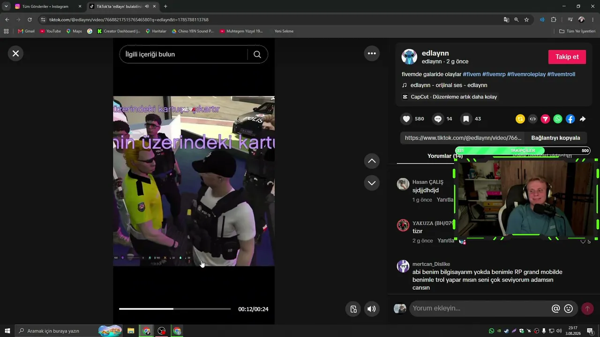Open a new browser tab
This screenshot has height=337, width=600.
[165, 7]
